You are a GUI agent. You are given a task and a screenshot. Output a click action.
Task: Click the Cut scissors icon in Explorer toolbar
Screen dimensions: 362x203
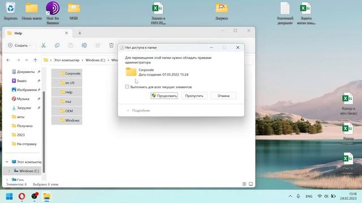pos(44,45)
